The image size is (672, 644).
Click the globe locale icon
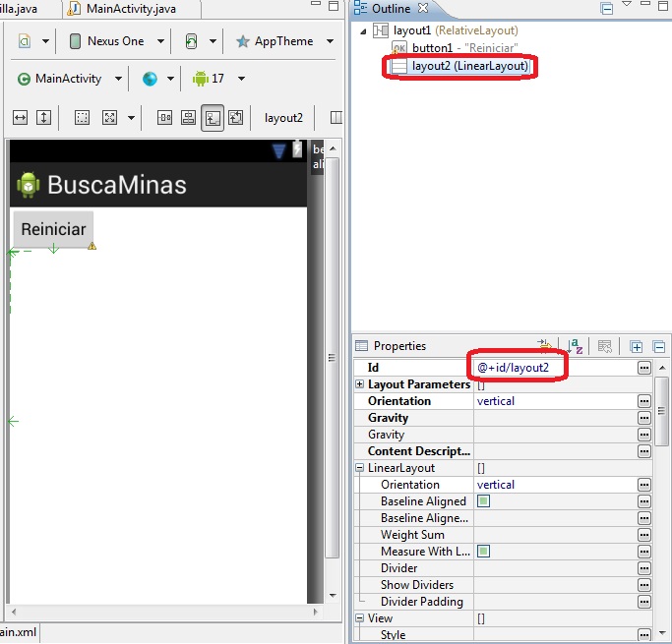pyautogui.click(x=150, y=79)
